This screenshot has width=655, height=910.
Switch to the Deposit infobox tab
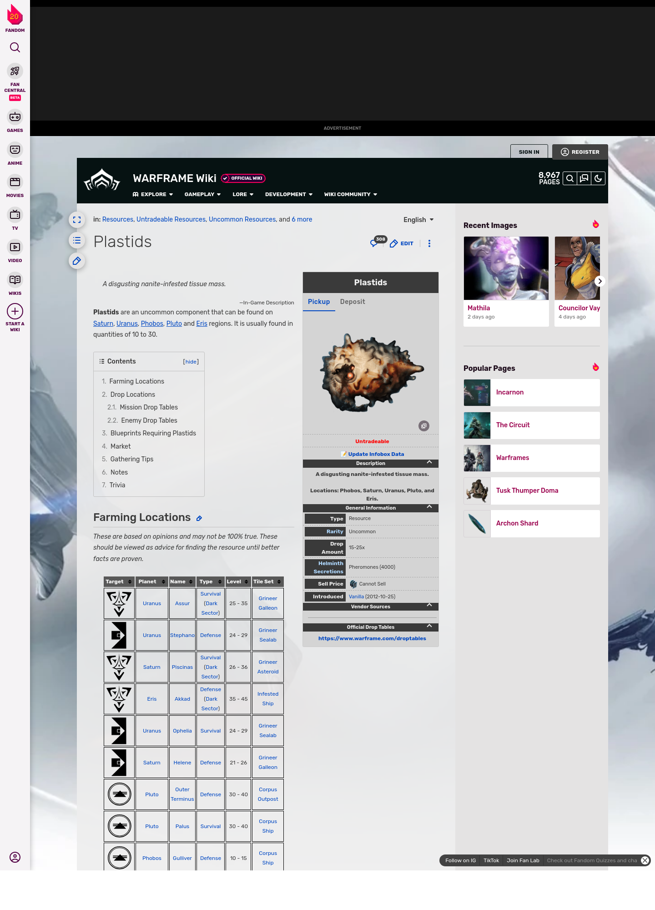click(353, 302)
